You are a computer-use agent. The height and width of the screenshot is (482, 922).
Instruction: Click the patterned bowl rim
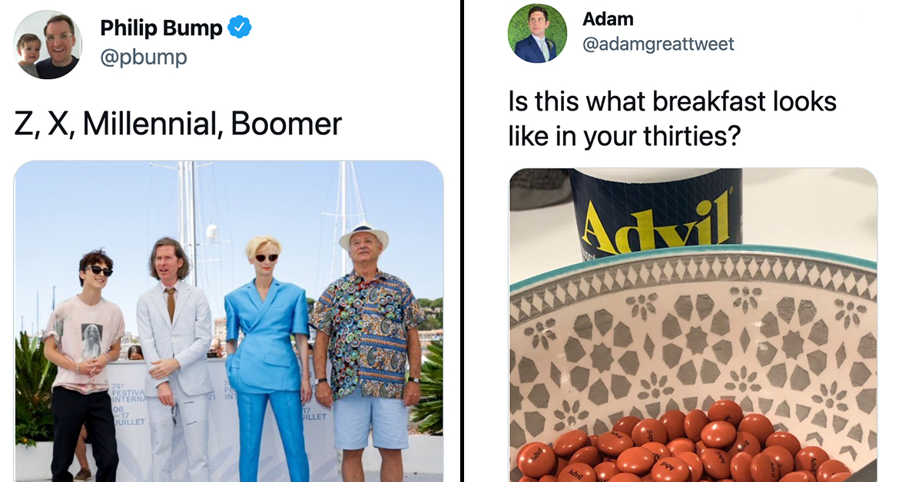(693, 270)
